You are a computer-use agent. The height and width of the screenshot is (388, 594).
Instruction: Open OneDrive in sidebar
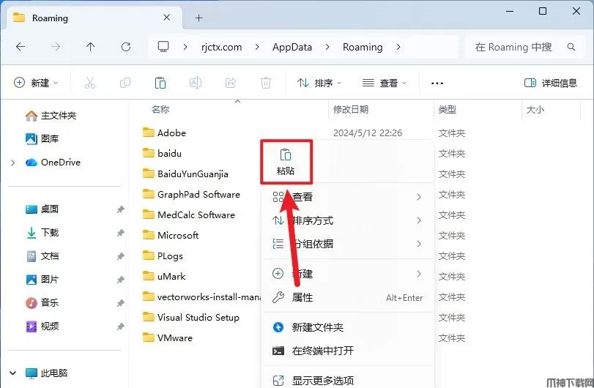53,163
